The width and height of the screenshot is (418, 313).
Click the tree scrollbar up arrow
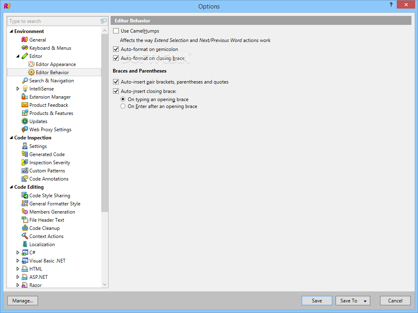(105, 31)
